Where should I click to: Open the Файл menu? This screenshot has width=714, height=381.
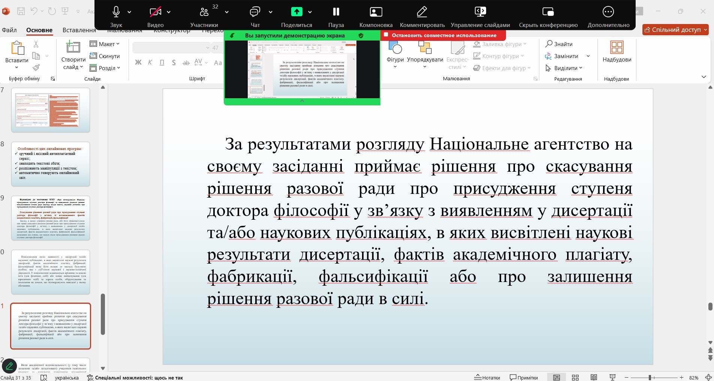point(9,30)
